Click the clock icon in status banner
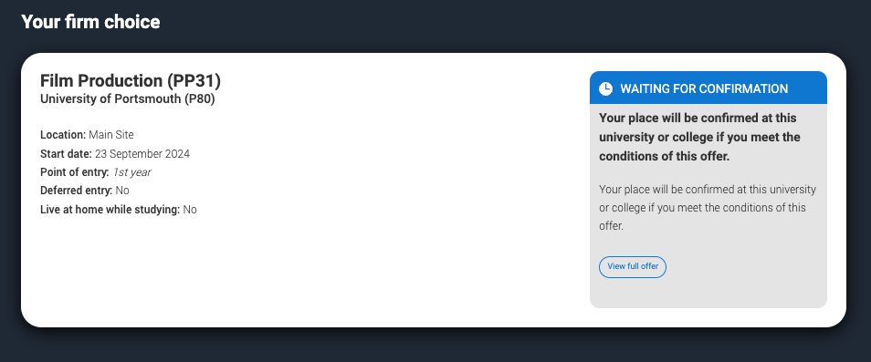 coord(605,88)
